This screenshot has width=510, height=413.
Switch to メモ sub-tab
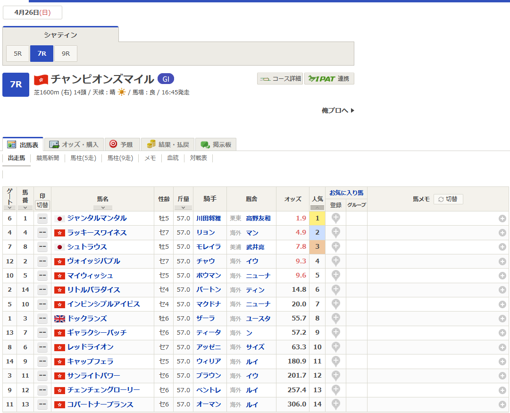click(150, 158)
